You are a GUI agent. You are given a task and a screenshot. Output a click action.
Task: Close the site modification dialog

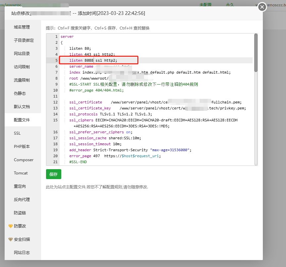point(262,7)
